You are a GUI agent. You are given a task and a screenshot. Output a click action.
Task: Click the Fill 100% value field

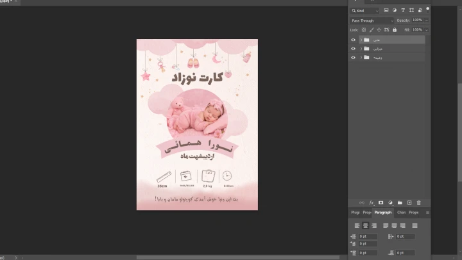418,30
